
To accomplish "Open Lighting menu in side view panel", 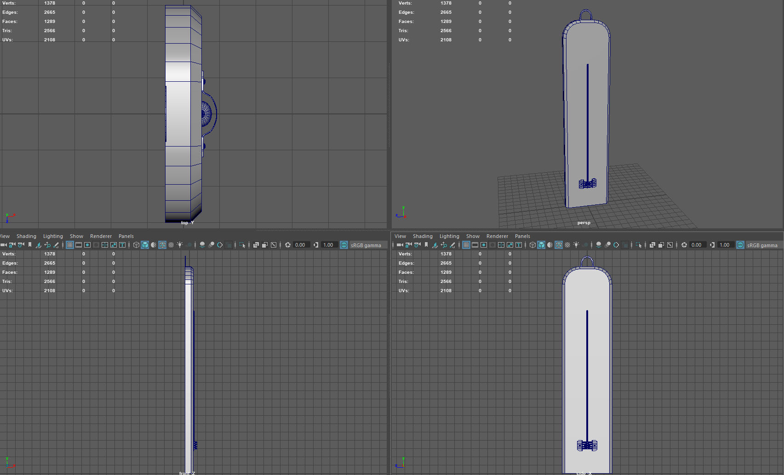I will click(x=449, y=236).
